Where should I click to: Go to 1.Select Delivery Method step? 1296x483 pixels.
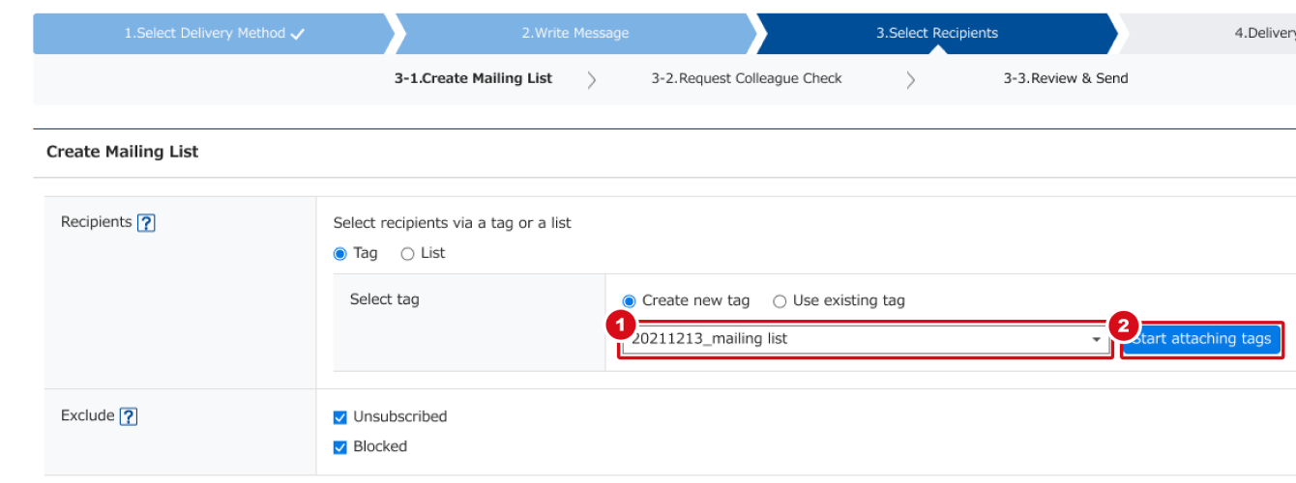point(214,34)
